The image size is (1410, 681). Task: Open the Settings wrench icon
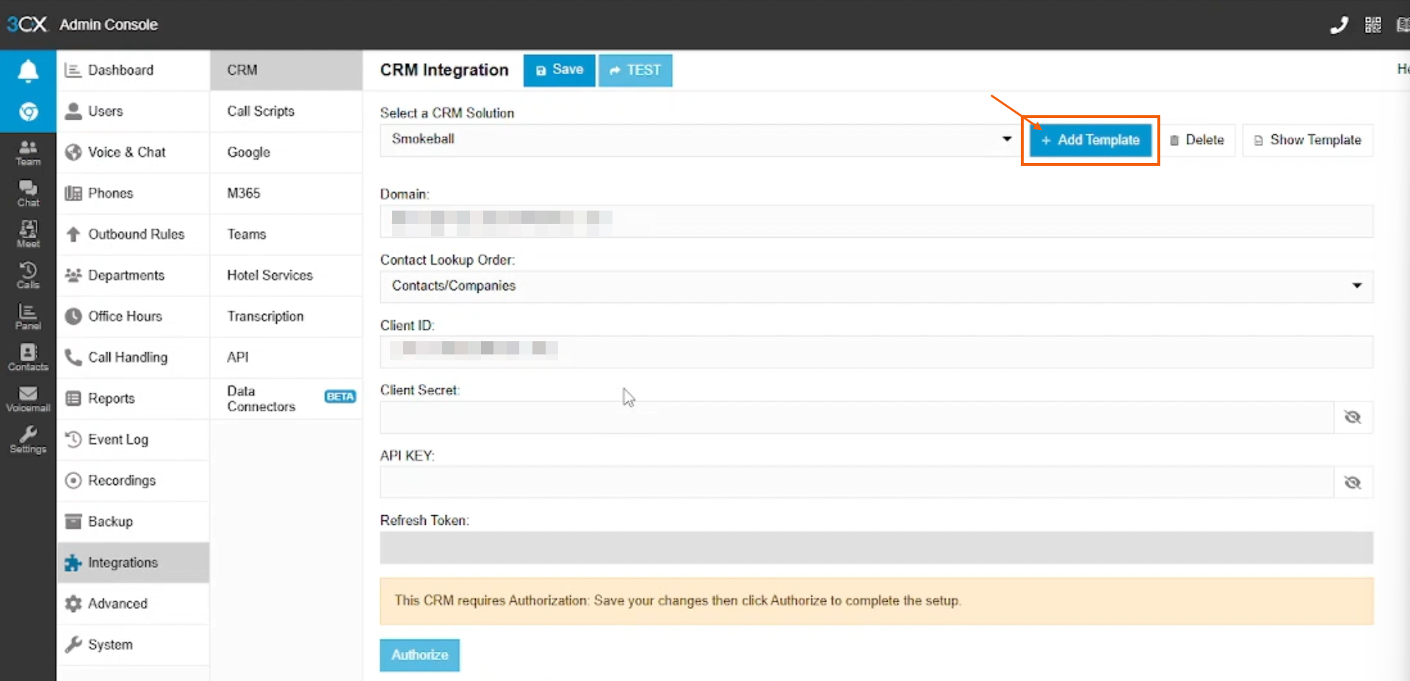coord(28,440)
